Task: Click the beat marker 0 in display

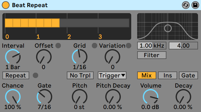Action: tap(7, 37)
